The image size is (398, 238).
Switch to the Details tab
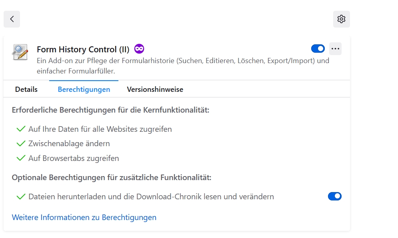click(26, 89)
